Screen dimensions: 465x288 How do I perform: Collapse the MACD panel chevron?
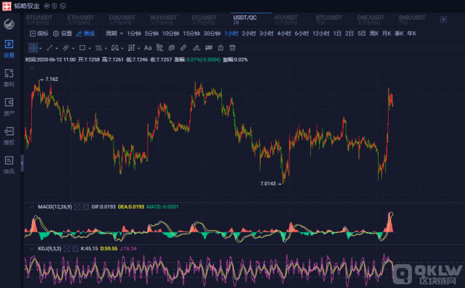pos(32,207)
